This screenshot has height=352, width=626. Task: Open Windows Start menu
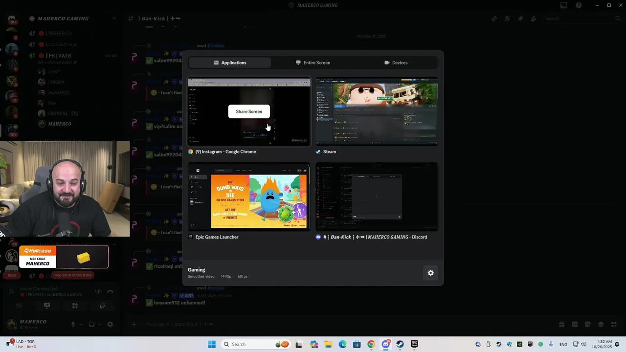coord(212,344)
